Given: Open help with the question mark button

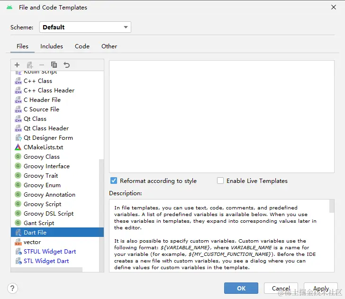Looking at the screenshot, I should tap(12, 288).
